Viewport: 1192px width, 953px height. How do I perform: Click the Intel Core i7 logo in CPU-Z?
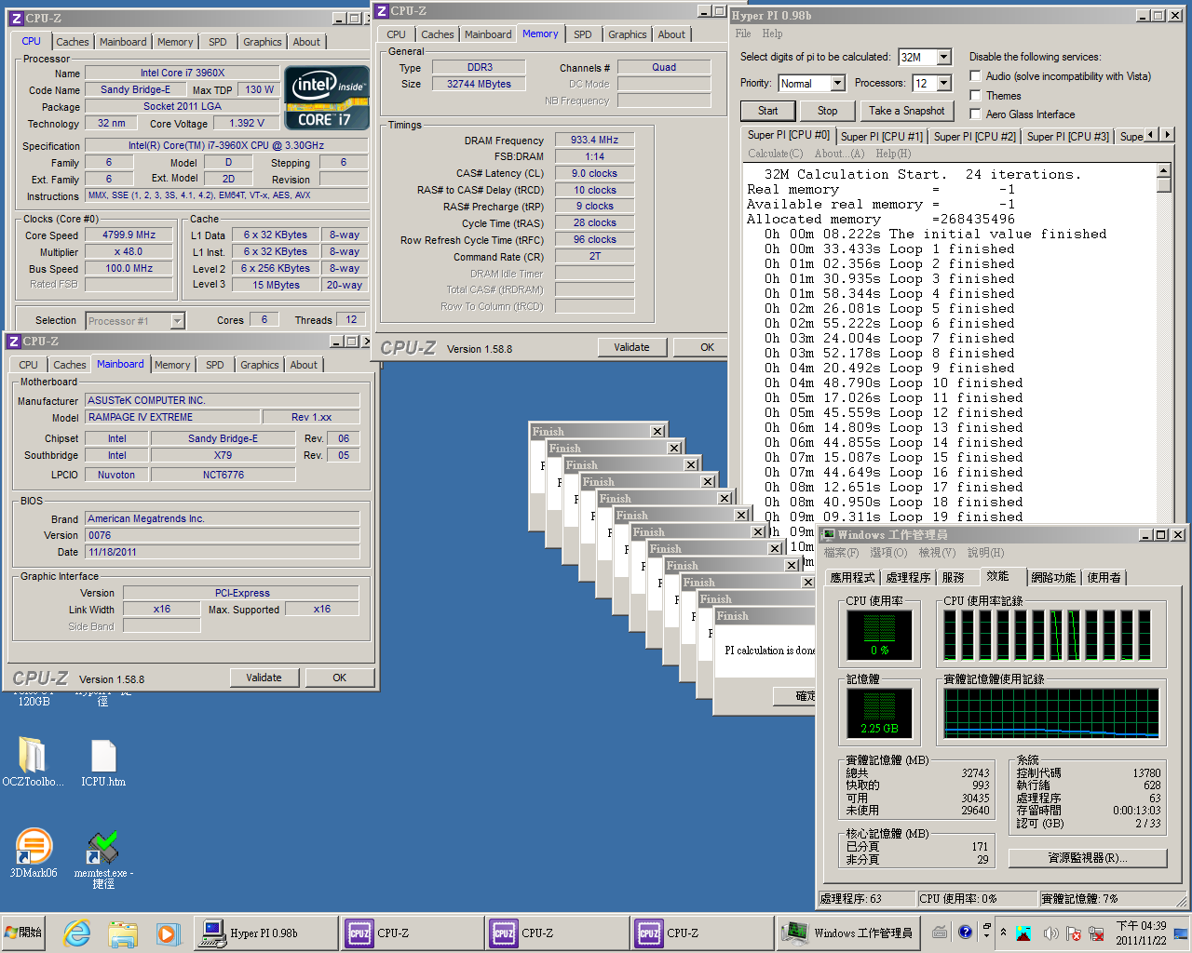[x=326, y=98]
